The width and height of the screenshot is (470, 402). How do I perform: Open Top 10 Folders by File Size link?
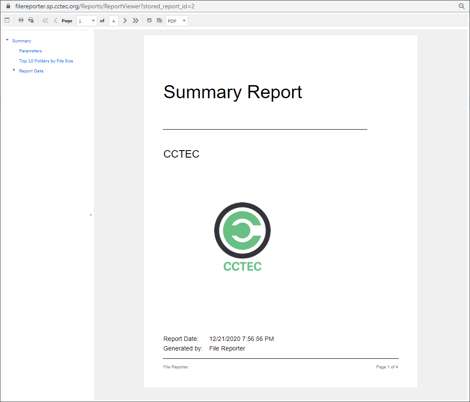click(46, 61)
